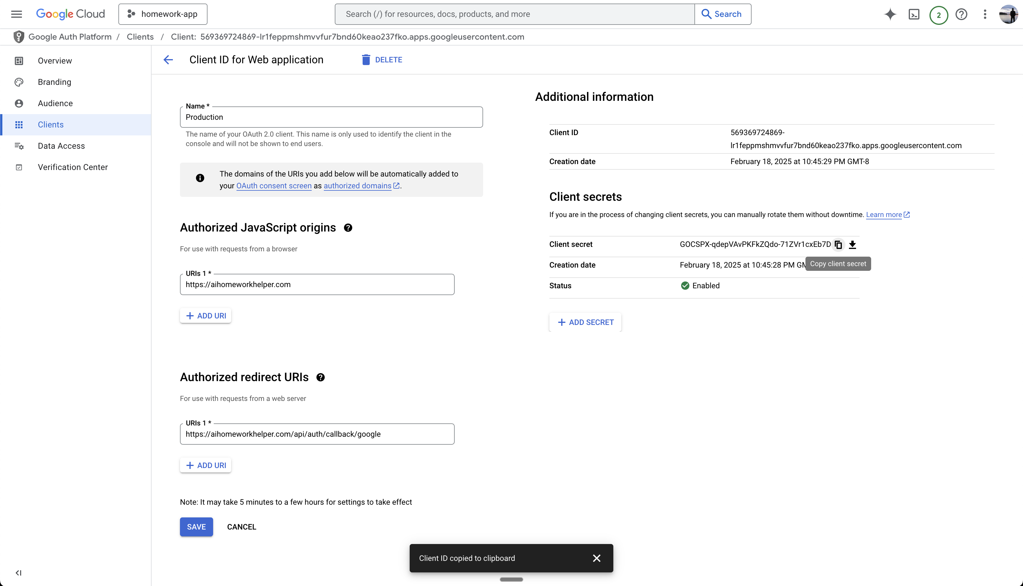Focus the resource search box

click(514, 14)
